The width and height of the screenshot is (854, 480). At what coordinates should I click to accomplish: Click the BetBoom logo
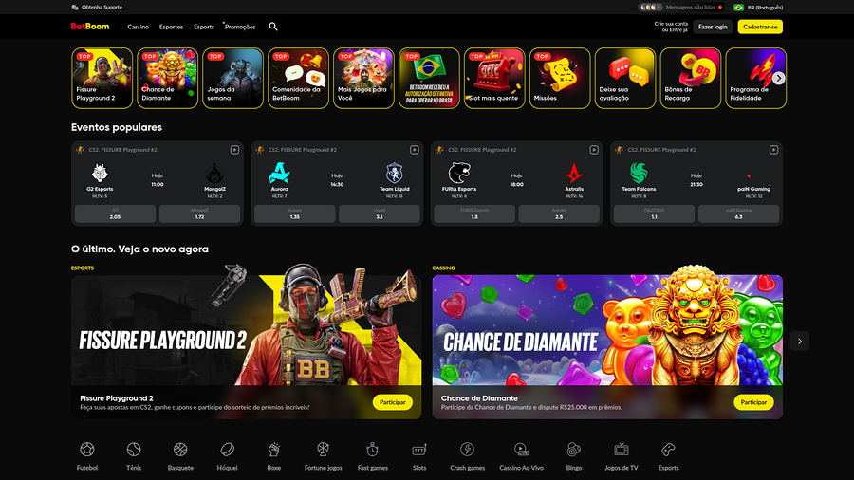(90, 27)
